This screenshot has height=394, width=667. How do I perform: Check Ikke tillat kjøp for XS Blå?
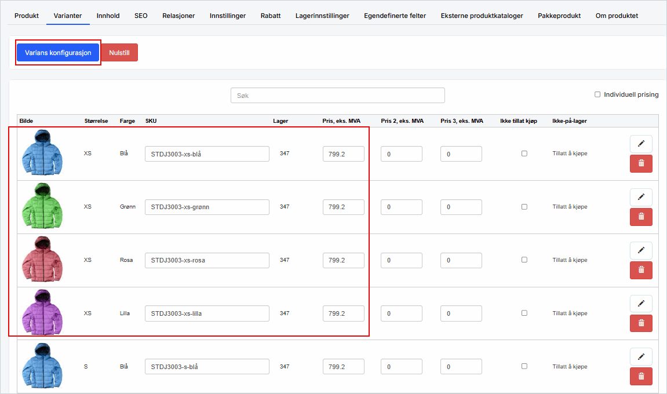pyautogui.click(x=524, y=154)
